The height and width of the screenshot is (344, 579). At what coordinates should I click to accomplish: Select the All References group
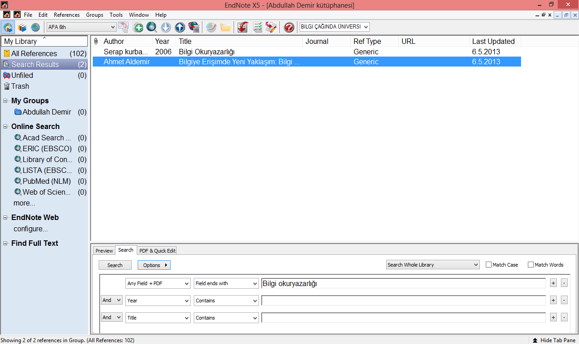[x=44, y=53]
